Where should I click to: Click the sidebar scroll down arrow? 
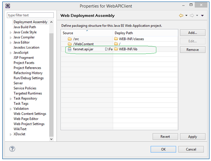pyautogui.click(x=51, y=139)
